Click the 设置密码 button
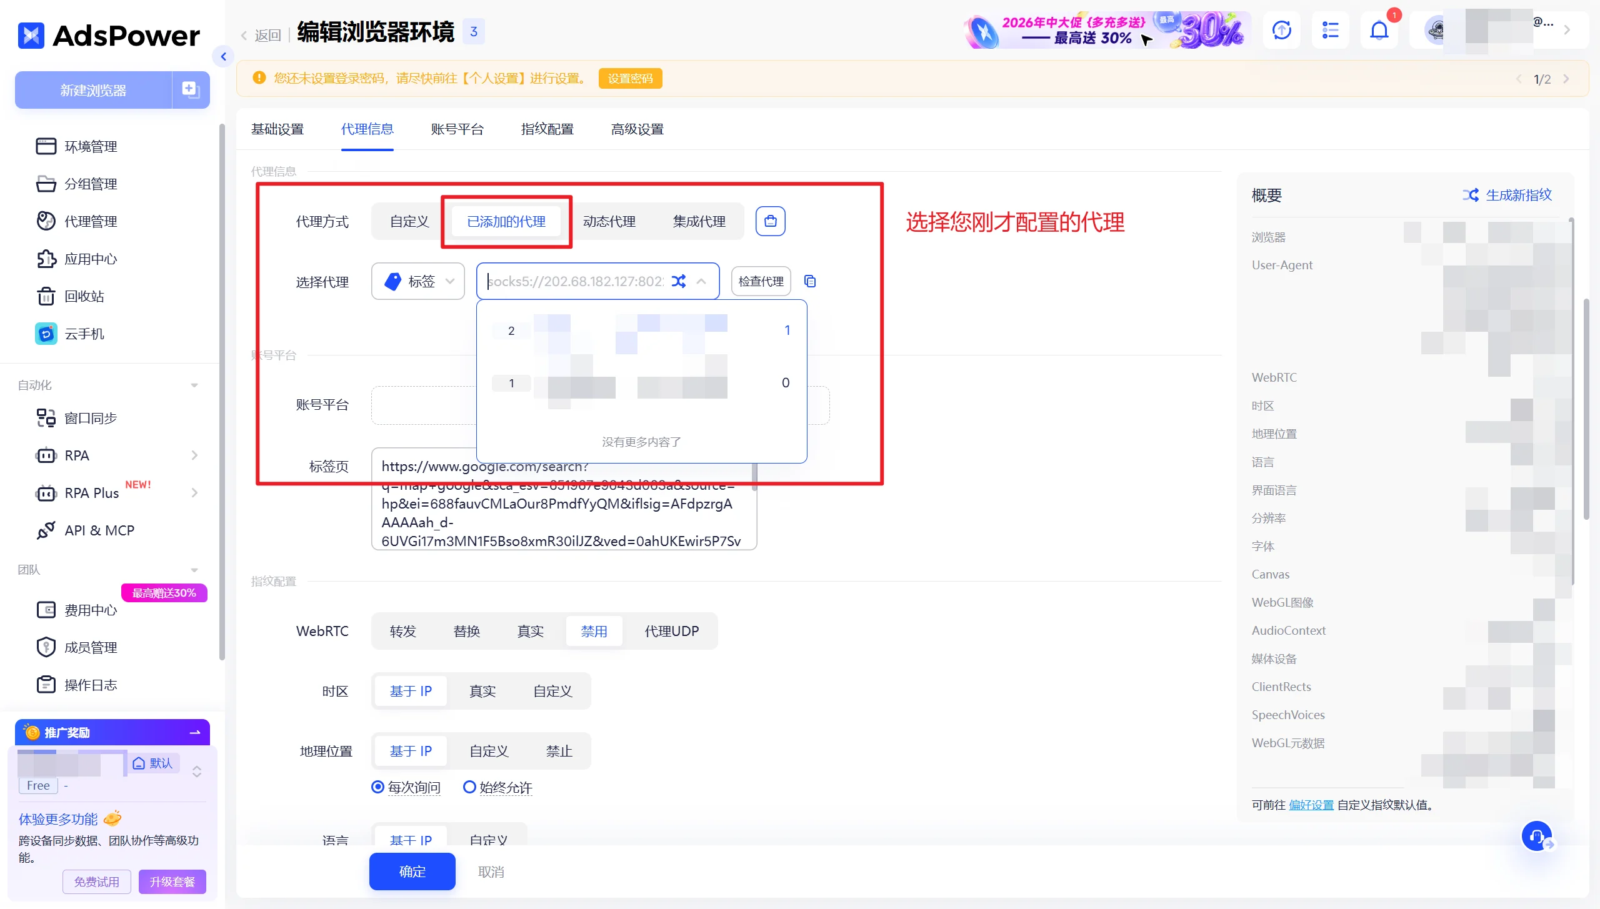This screenshot has width=1600, height=909. click(x=630, y=79)
